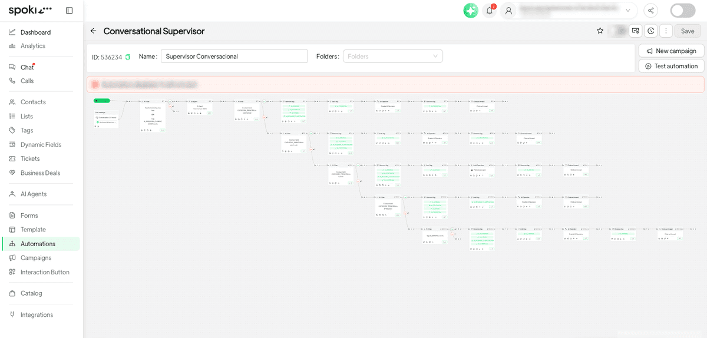Click the share icon in the header
Viewport: 707px width, 338px height.
point(651,11)
